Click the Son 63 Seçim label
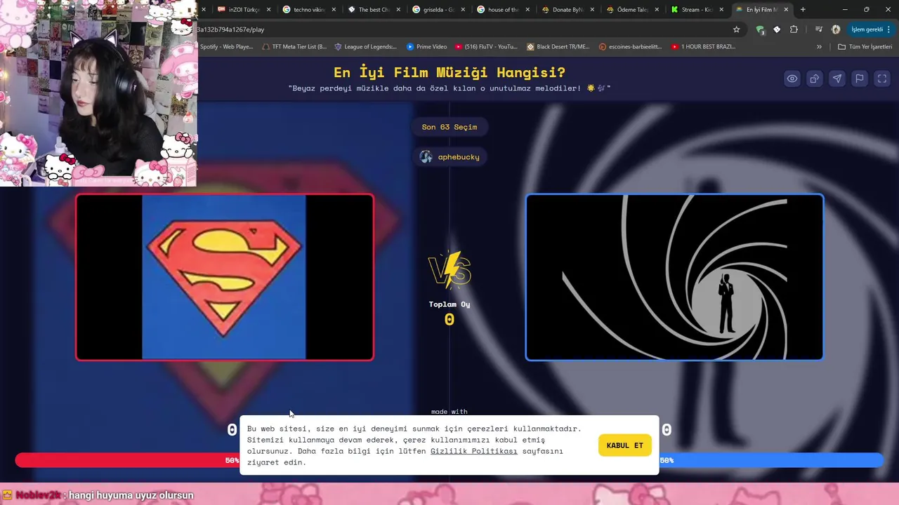 click(449, 127)
